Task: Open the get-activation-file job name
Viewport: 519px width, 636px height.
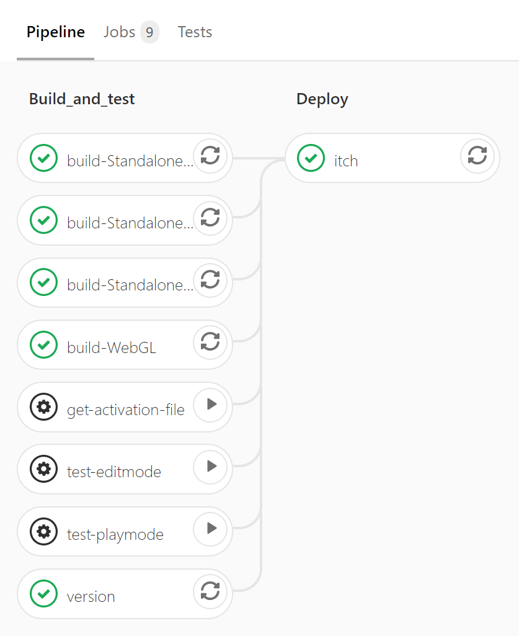Action: coord(126,410)
